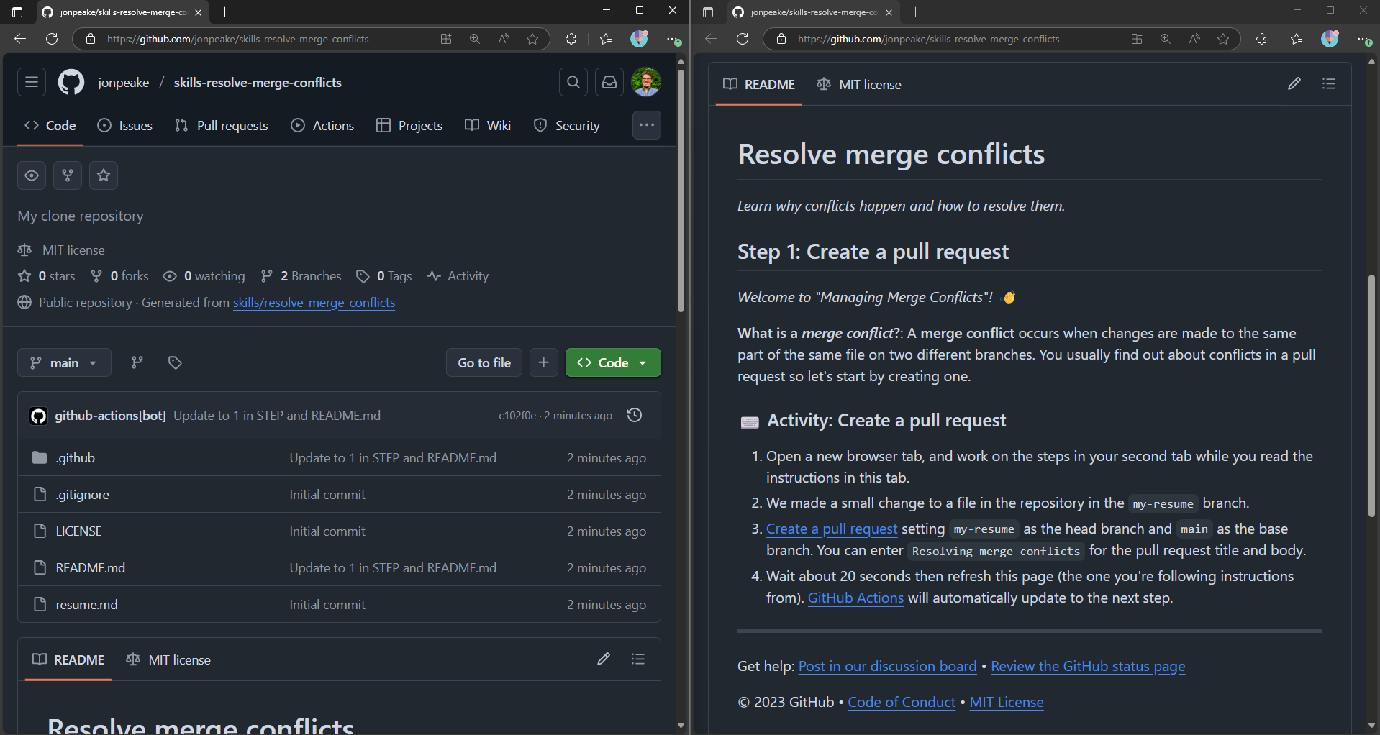Click zoom magnifier icon in left address bar
The width and height of the screenshot is (1380, 735).
[475, 39]
